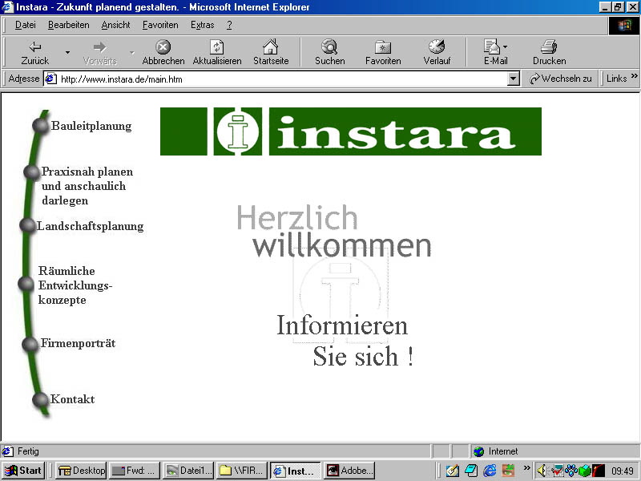Switch to the Fwd: taskbar window
Image resolution: width=641 pixels, height=481 pixels.
(x=135, y=471)
